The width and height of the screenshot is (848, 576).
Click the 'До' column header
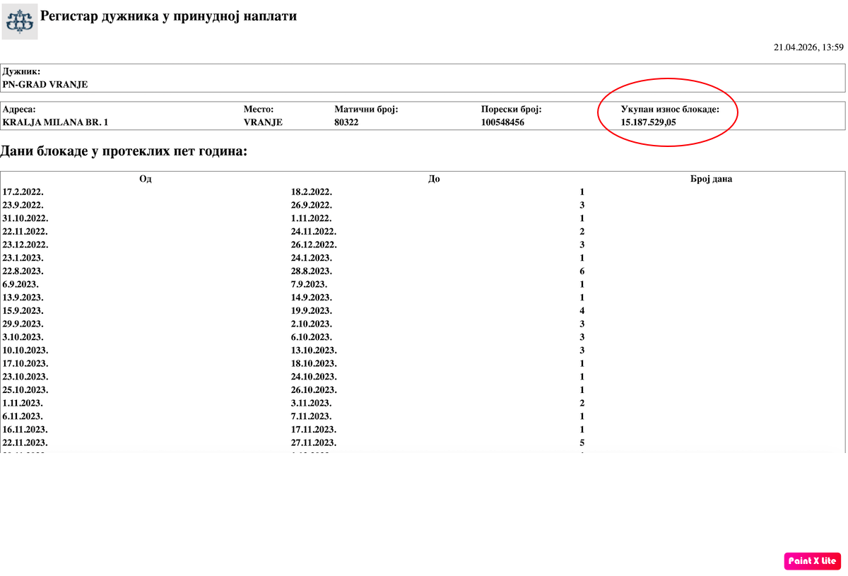(x=434, y=179)
